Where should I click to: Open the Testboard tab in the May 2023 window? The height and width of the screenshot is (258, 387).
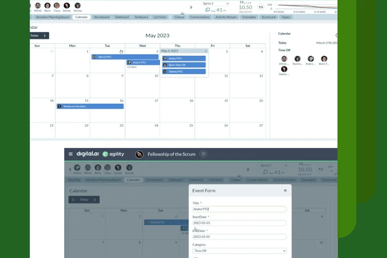[141, 17]
